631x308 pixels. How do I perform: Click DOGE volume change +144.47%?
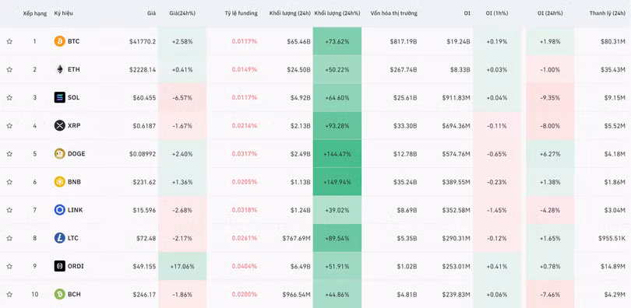click(337, 154)
